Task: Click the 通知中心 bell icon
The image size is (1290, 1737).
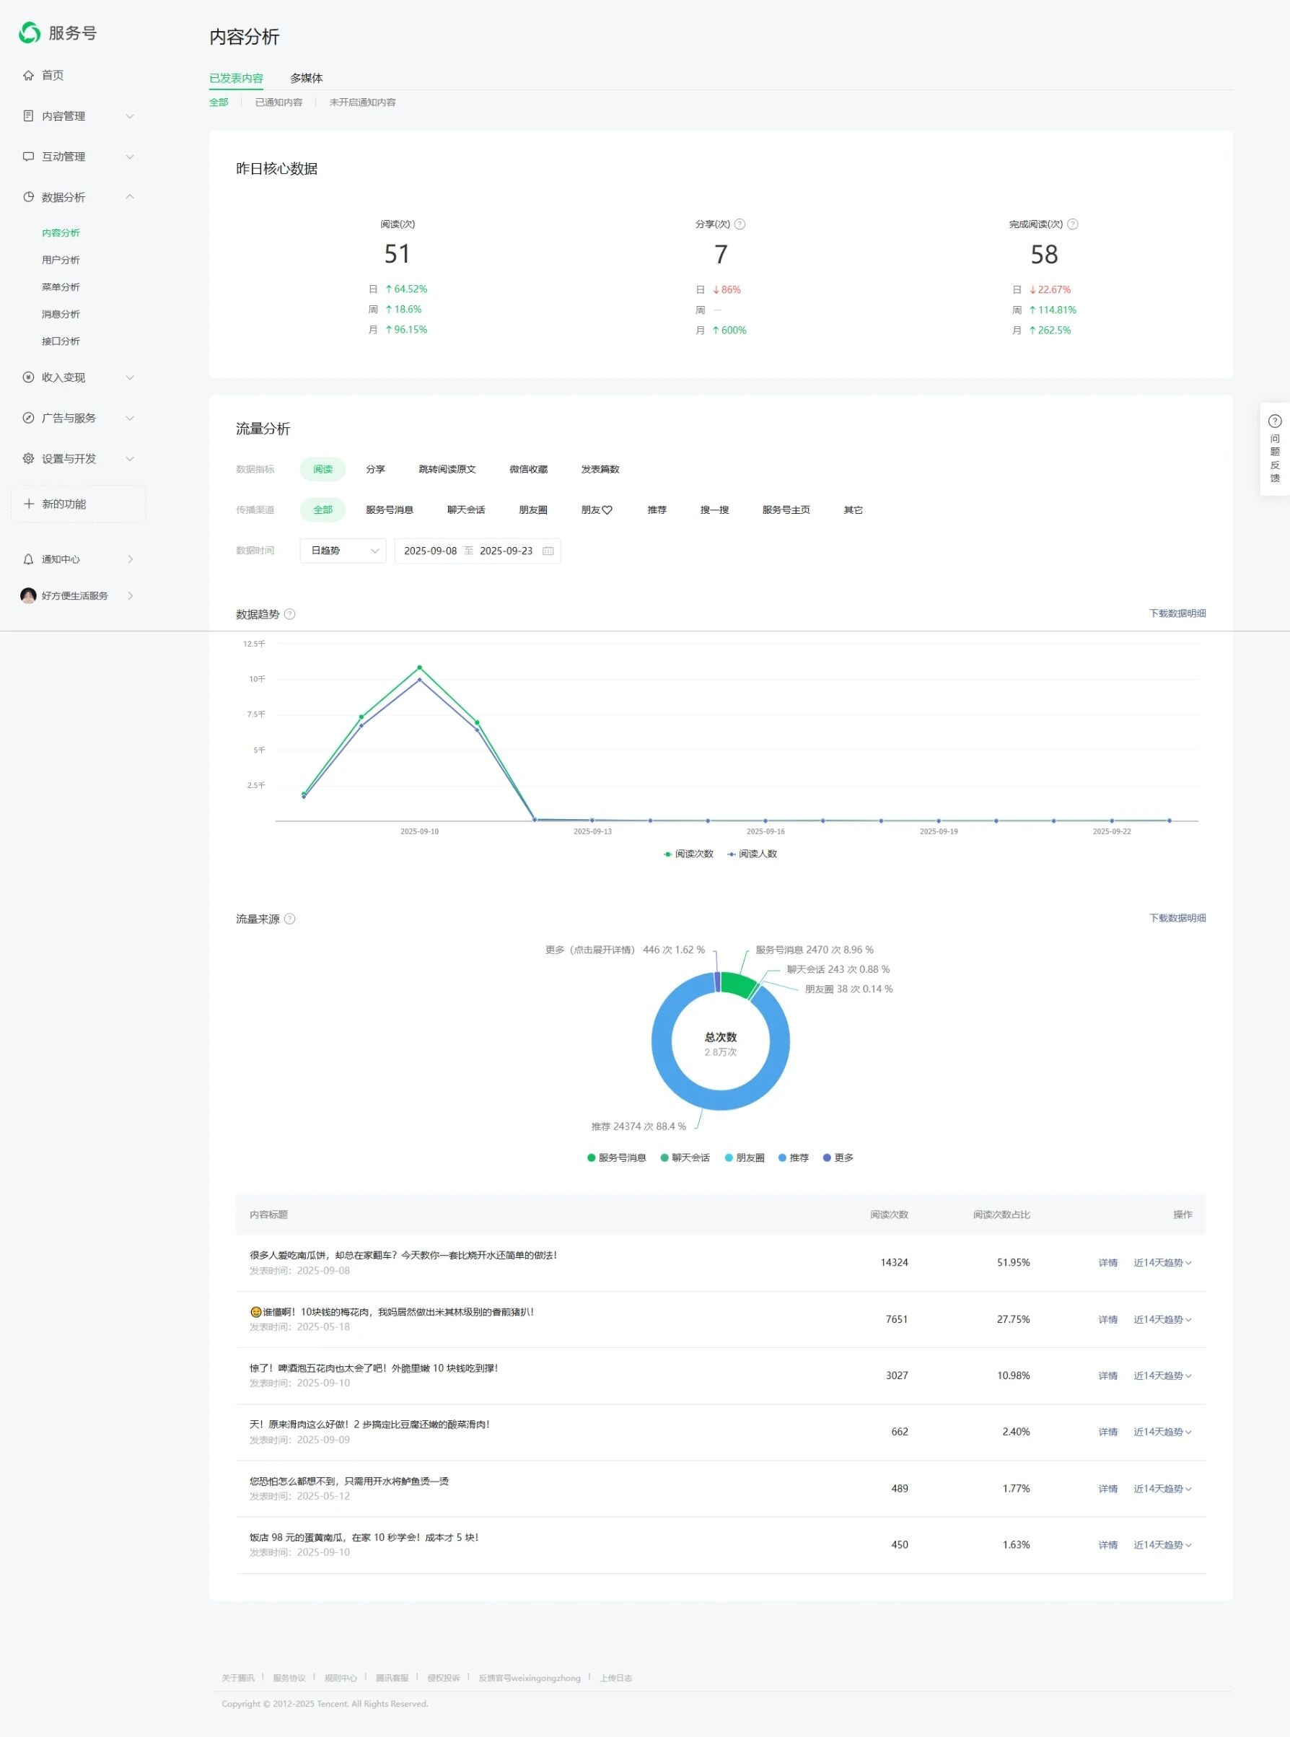Action: click(x=28, y=559)
